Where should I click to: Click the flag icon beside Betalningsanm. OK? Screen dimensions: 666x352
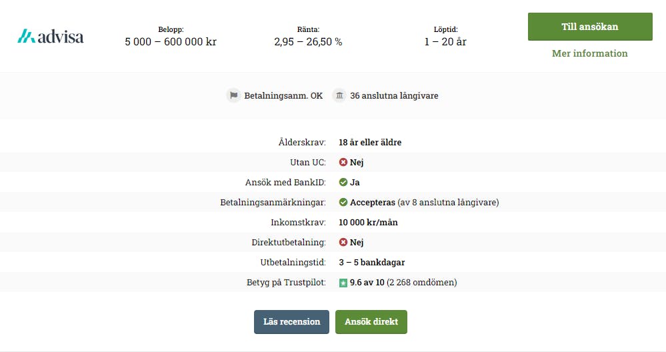click(233, 95)
